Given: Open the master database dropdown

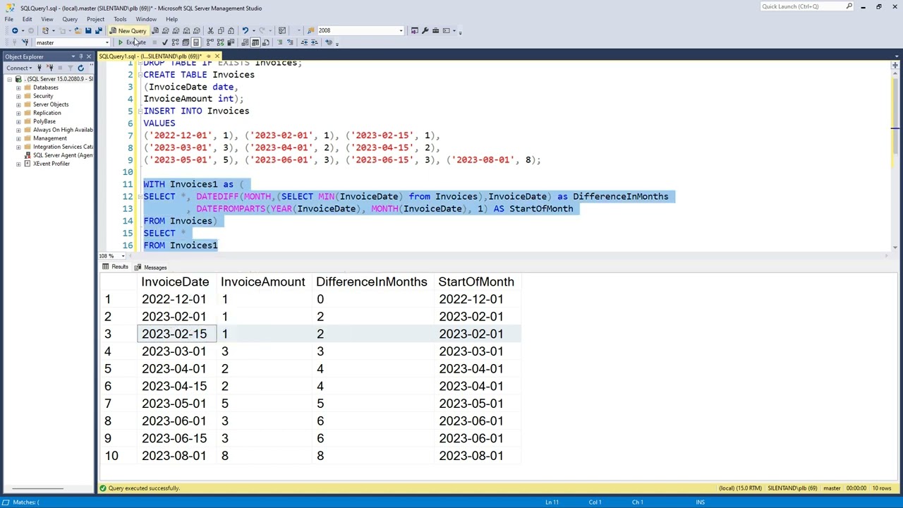Looking at the screenshot, I should pos(107,42).
